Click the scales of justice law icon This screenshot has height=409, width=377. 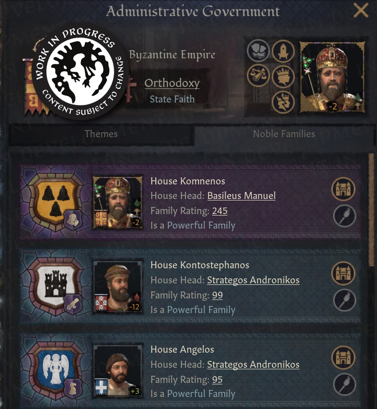coord(258,76)
